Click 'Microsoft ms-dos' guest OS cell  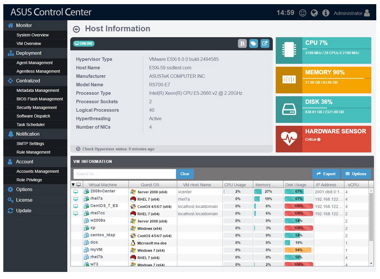[152, 243]
